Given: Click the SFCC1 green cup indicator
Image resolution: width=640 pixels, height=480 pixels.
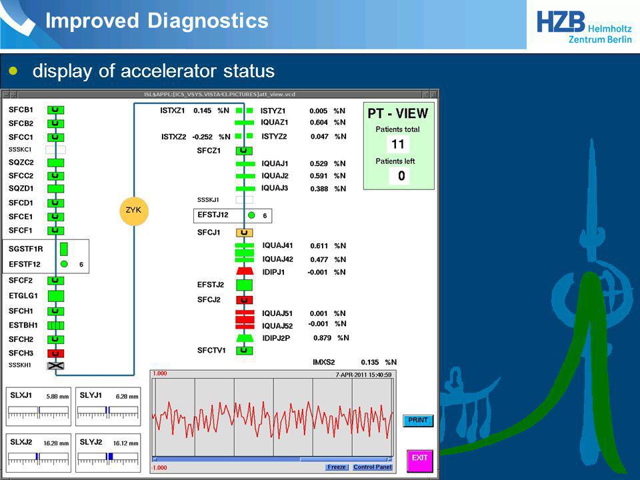Looking at the screenshot, I should pos(55,137).
